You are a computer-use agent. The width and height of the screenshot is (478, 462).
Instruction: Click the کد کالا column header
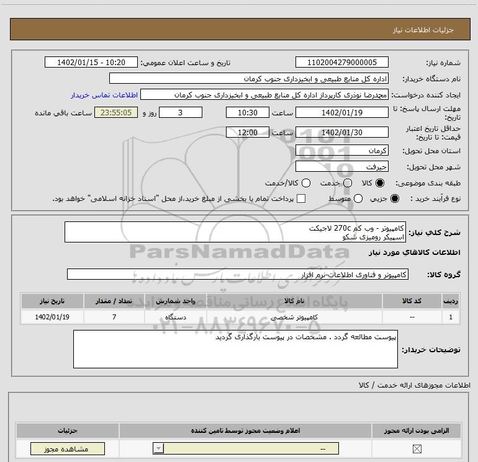point(412,301)
